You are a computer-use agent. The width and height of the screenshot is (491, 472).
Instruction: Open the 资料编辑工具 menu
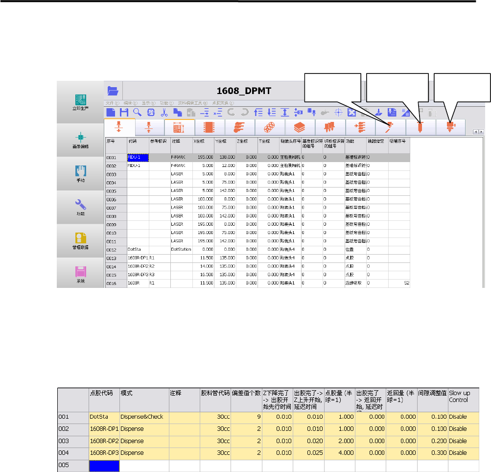click(192, 103)
